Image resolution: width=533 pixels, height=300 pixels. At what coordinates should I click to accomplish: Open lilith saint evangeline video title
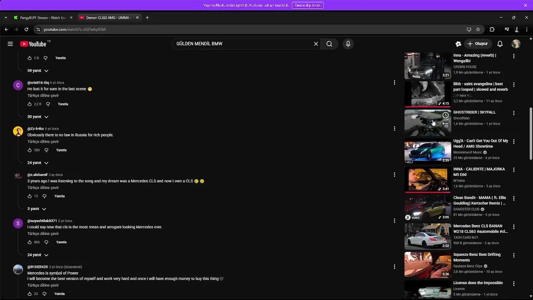481,87
